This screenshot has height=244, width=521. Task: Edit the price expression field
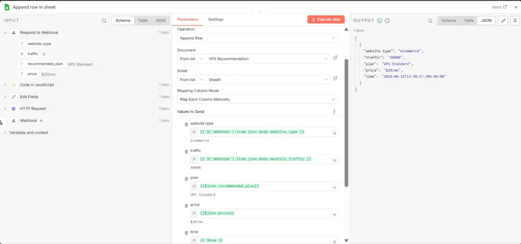(264, 213)
